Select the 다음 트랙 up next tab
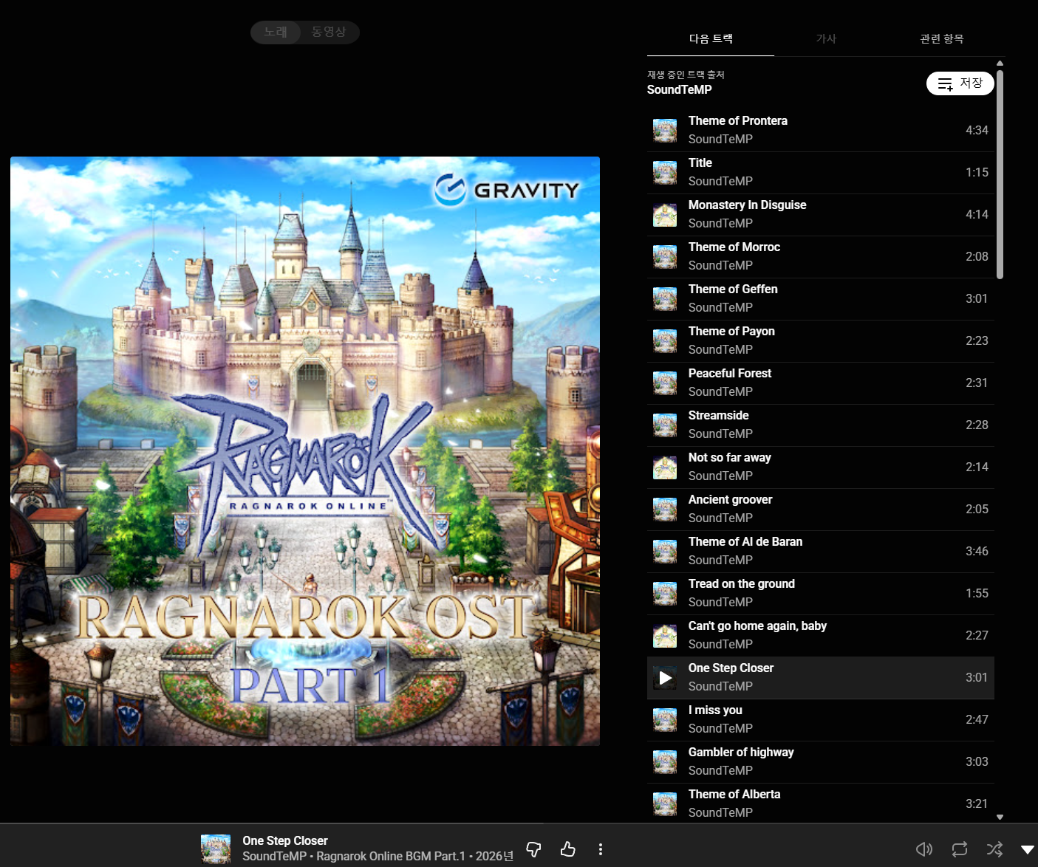1038x867 pixels. (711, 38)
